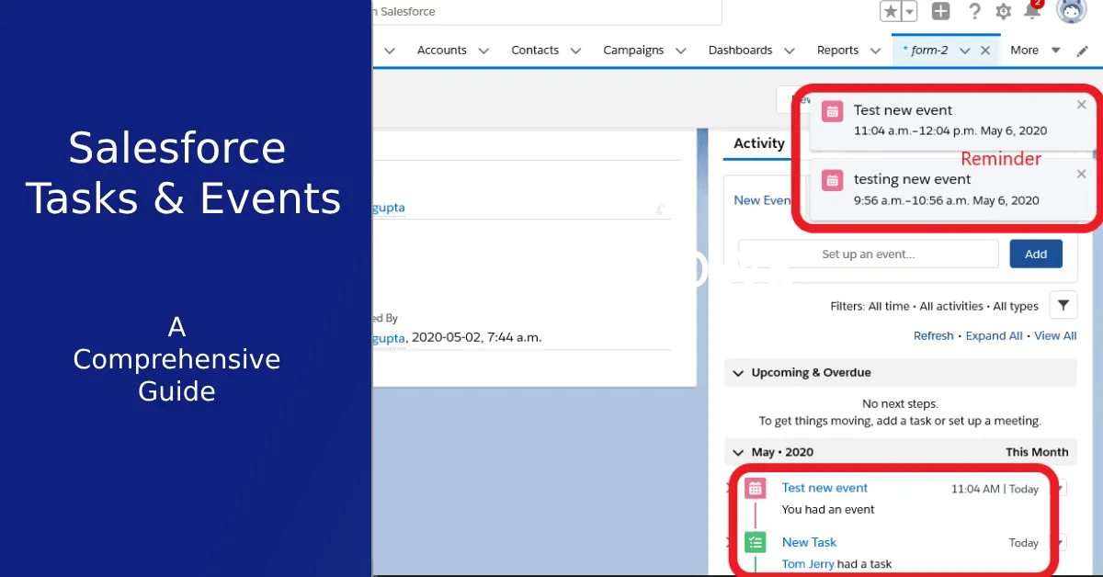Click the Filters: All time summary text
1103x577 pixels.
pos(934,306)
